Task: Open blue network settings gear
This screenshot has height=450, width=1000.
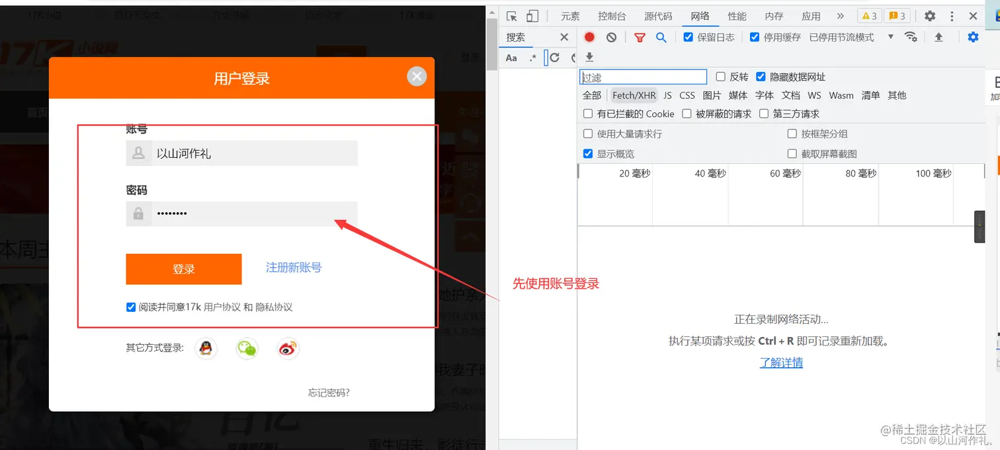Action: [973, 37]
